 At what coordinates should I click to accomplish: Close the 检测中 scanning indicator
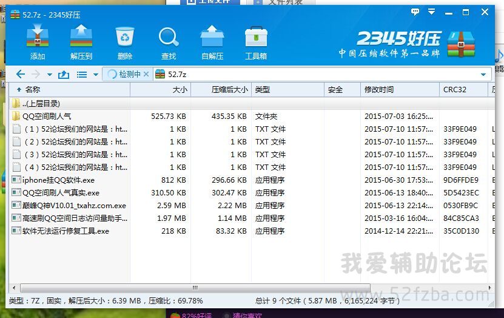coord(146,74)
